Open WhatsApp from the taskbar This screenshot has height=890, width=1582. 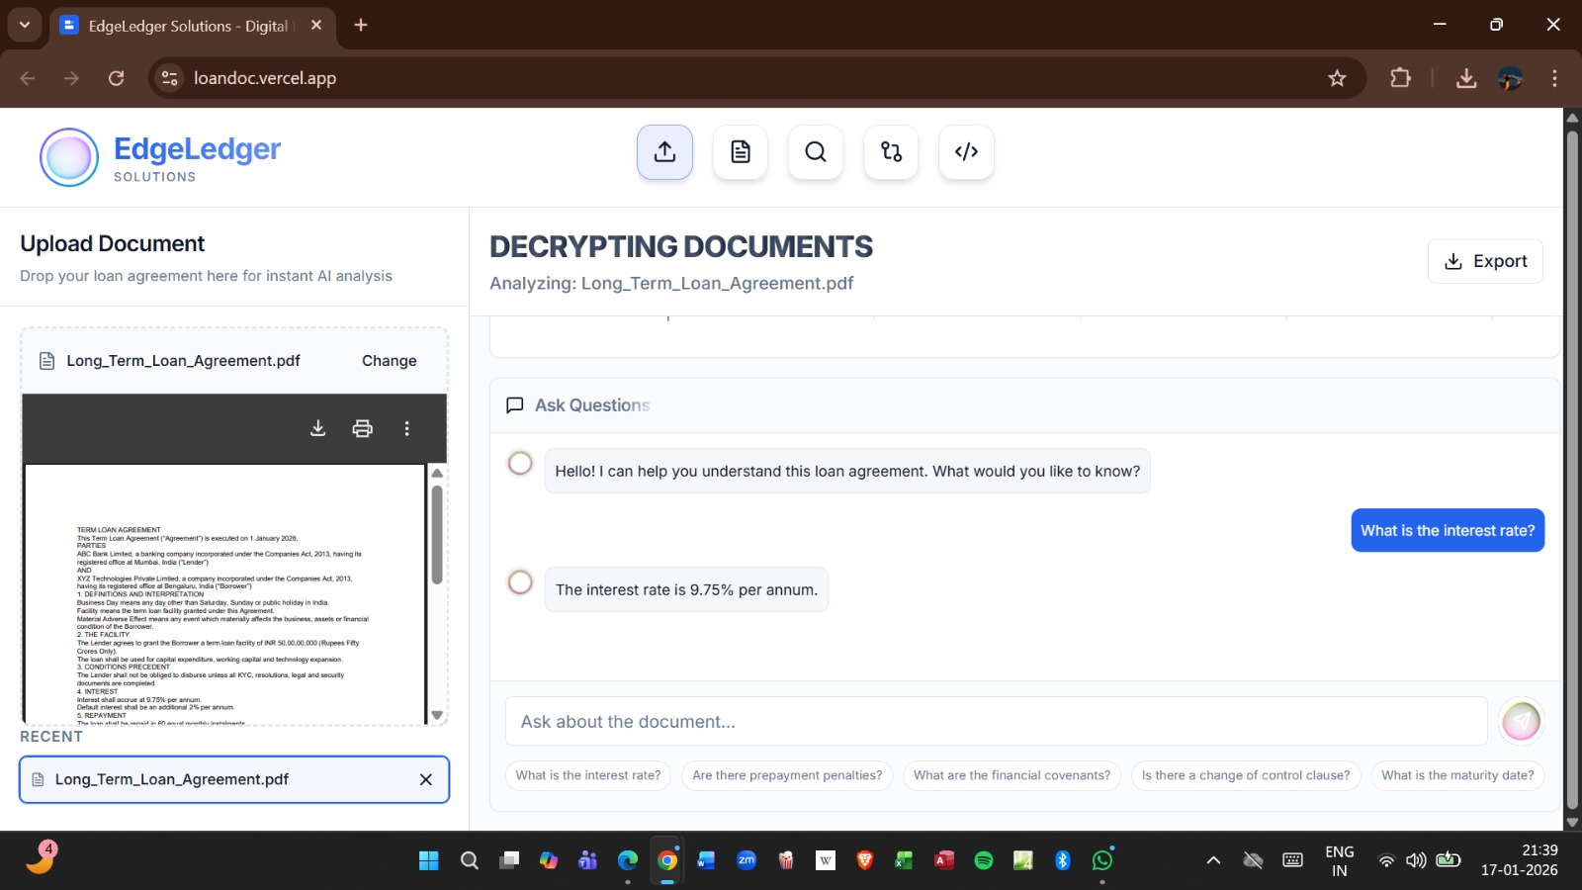tap(1102, 860)
